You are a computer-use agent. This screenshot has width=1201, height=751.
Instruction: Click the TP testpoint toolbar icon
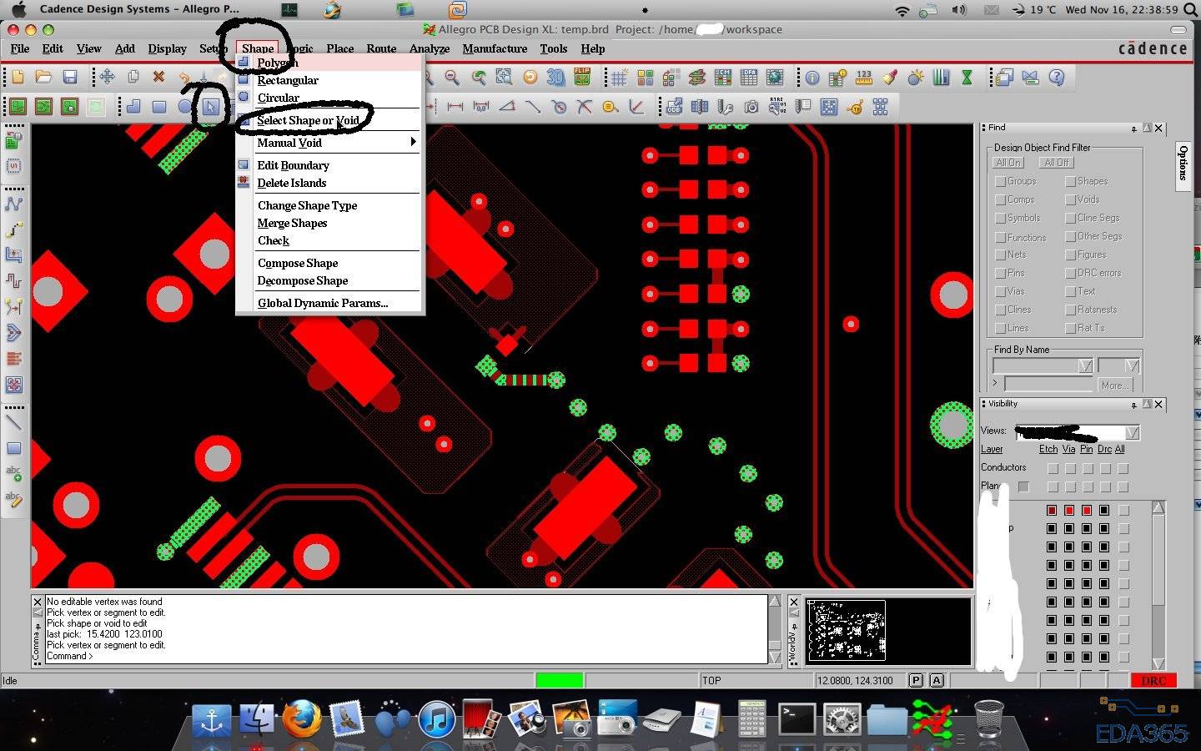855,107
